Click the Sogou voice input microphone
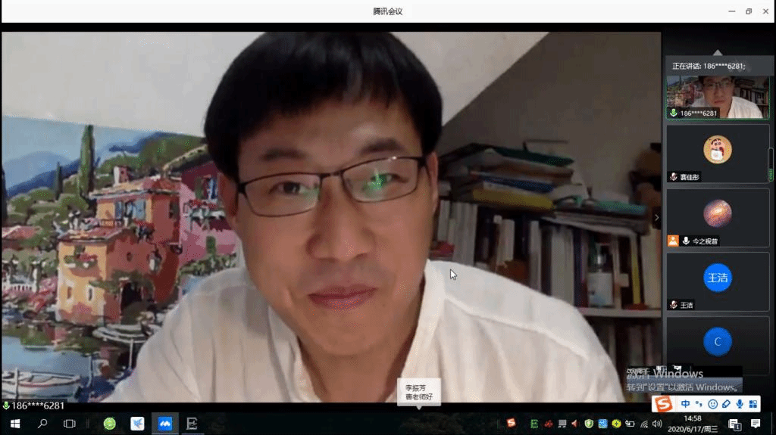The height and width of the screenshot is (435, 776). 740,404
